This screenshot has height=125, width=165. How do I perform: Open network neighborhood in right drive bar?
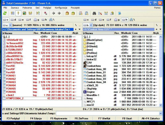133,20
